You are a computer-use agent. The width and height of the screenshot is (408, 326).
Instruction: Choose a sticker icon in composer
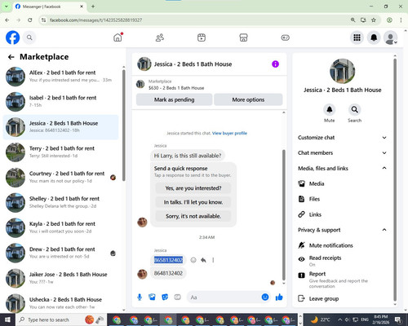point(165,297)
